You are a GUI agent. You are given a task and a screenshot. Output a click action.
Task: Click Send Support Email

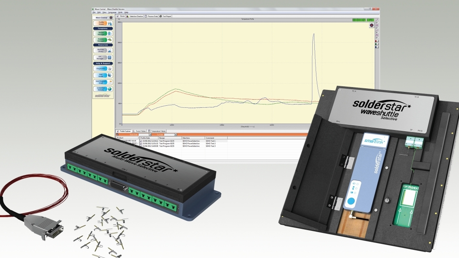click(x=103, y=82)
